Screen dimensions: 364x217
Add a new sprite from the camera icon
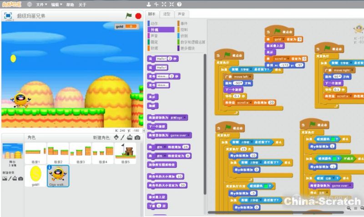point(137,138)
